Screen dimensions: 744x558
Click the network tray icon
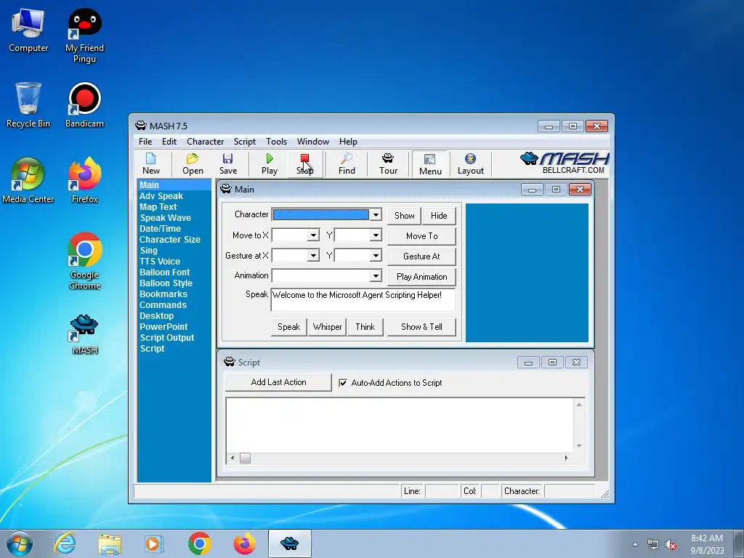[x=653, y=545]
